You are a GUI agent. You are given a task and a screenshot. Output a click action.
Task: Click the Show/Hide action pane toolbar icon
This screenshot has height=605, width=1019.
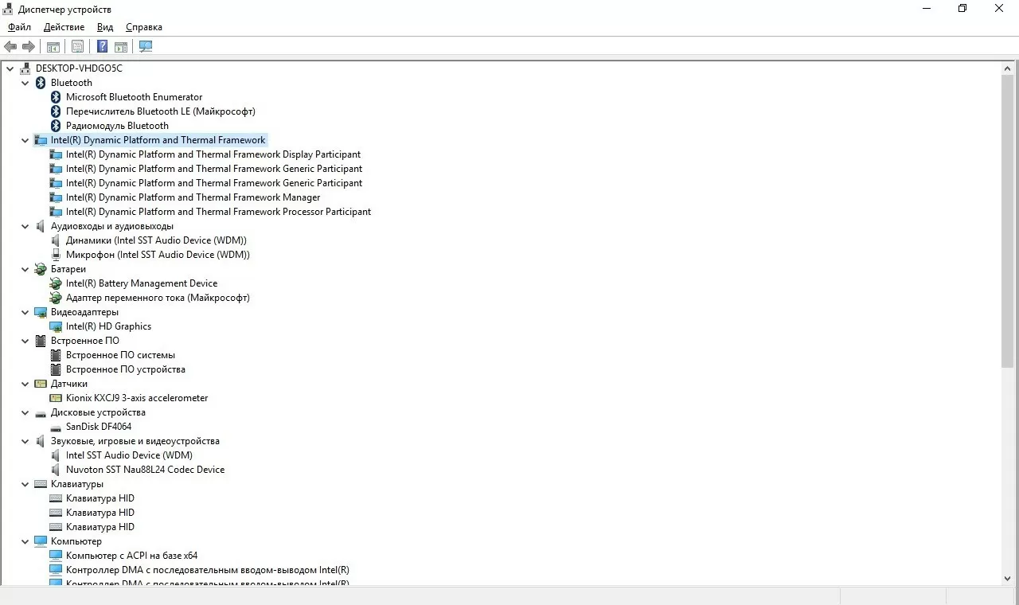121,47
